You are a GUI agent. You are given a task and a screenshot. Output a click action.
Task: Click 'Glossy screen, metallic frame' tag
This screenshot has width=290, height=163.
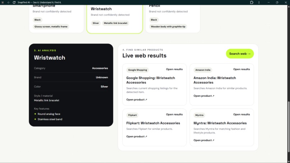(51, 27)
